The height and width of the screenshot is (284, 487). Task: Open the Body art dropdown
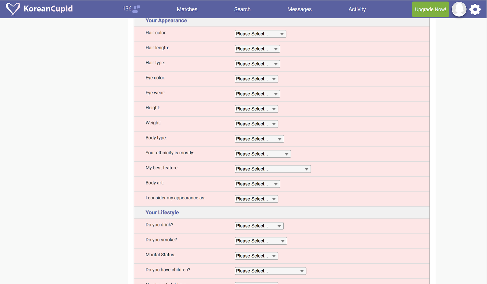(x=258, y=184)
